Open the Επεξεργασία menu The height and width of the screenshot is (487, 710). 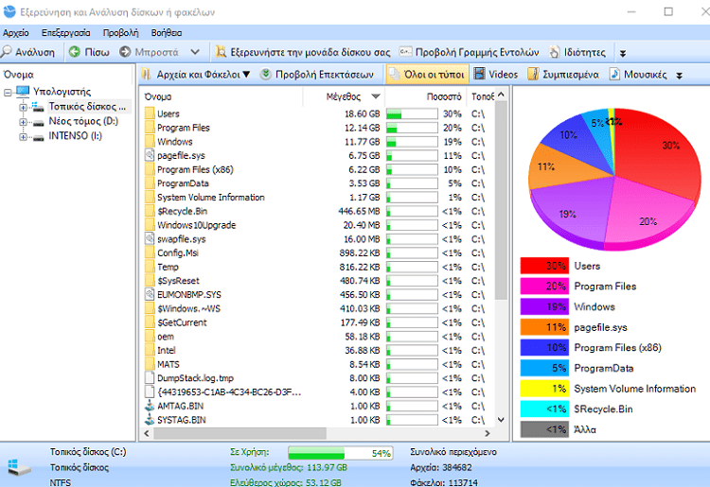65,32
